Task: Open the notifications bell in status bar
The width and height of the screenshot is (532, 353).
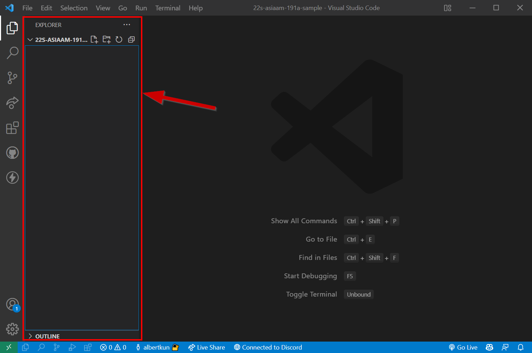Action: 520,347
